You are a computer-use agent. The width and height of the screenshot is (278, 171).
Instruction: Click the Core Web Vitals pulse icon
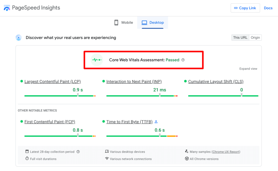pos(97,60)
